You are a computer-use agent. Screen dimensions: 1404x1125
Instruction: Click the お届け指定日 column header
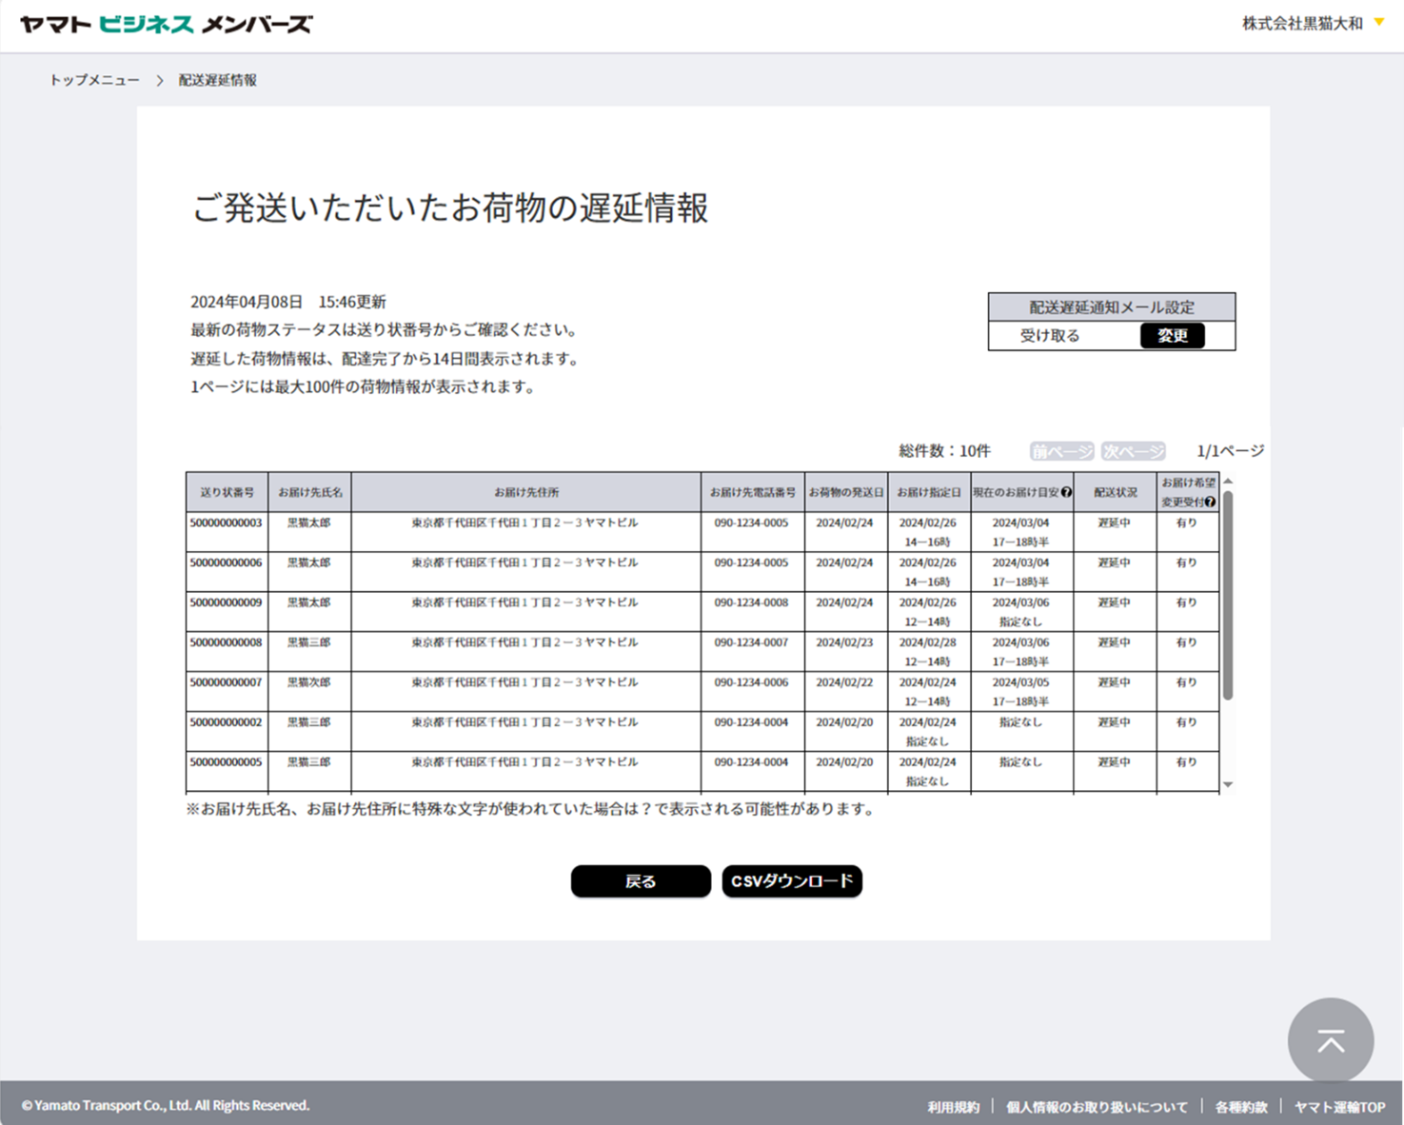[x=928, y=492]
